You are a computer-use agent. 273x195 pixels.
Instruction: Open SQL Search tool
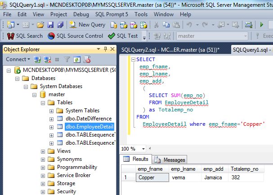point(25,36)
